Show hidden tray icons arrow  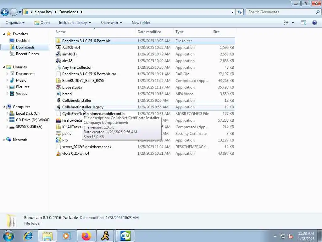(x=275, y=236)
